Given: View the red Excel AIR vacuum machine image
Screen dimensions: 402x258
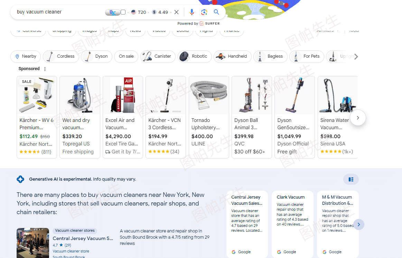Looking at the screenshot, I should [123, 95].
